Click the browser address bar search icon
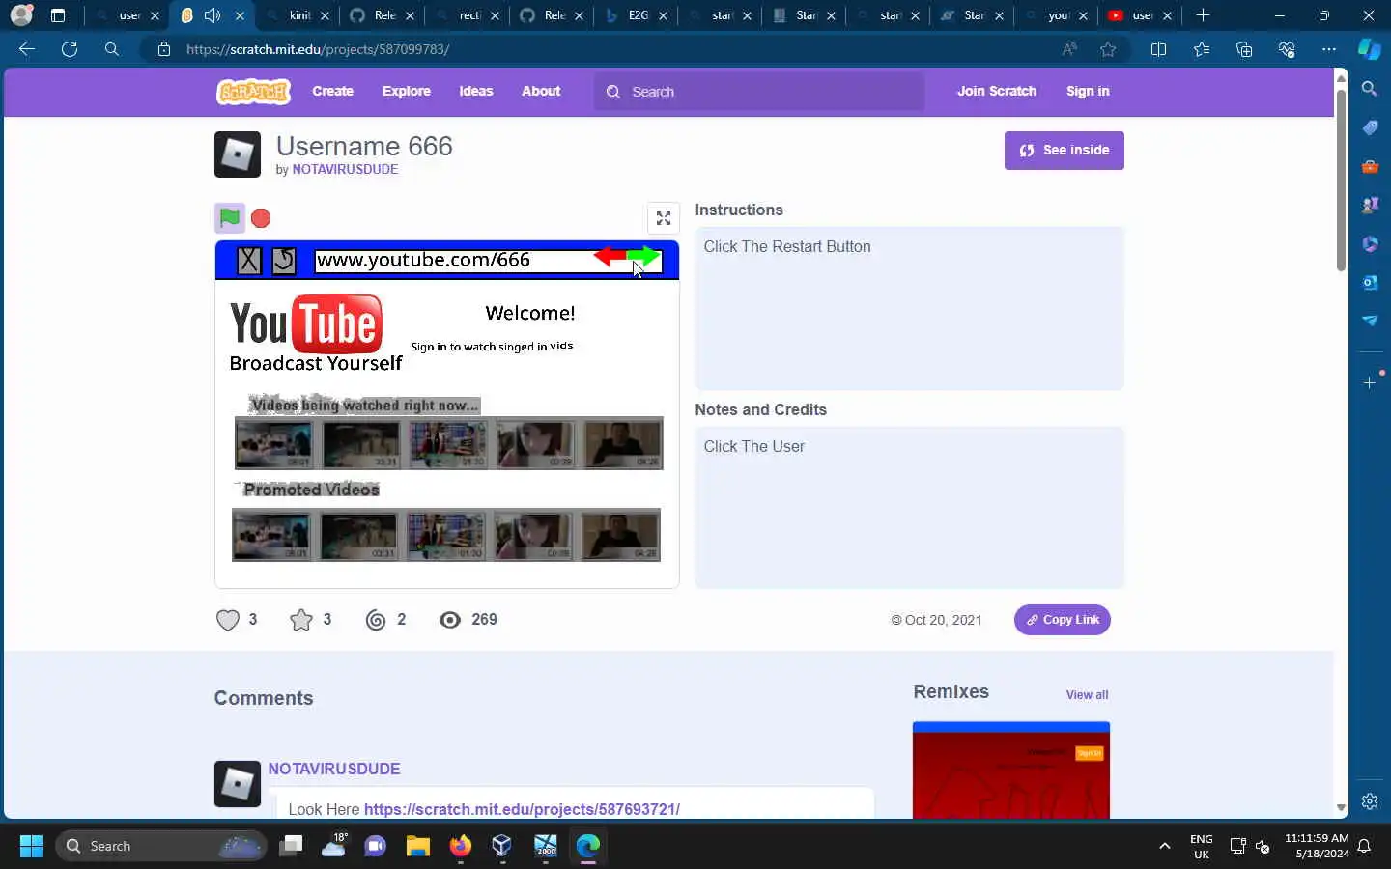This screenshot has width=1391, height=869. point(112,49)
